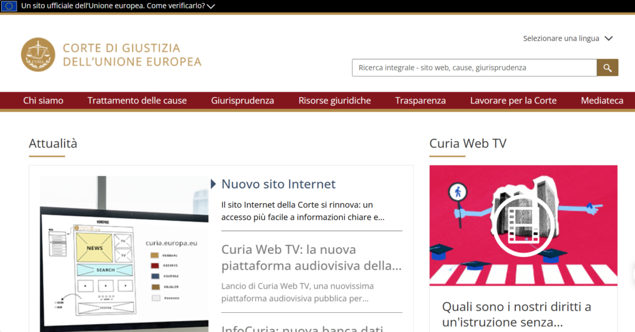Screen dimensions: 635x332
Task: Click the Curia court logo emblem
Action: [x=38, y=55]
